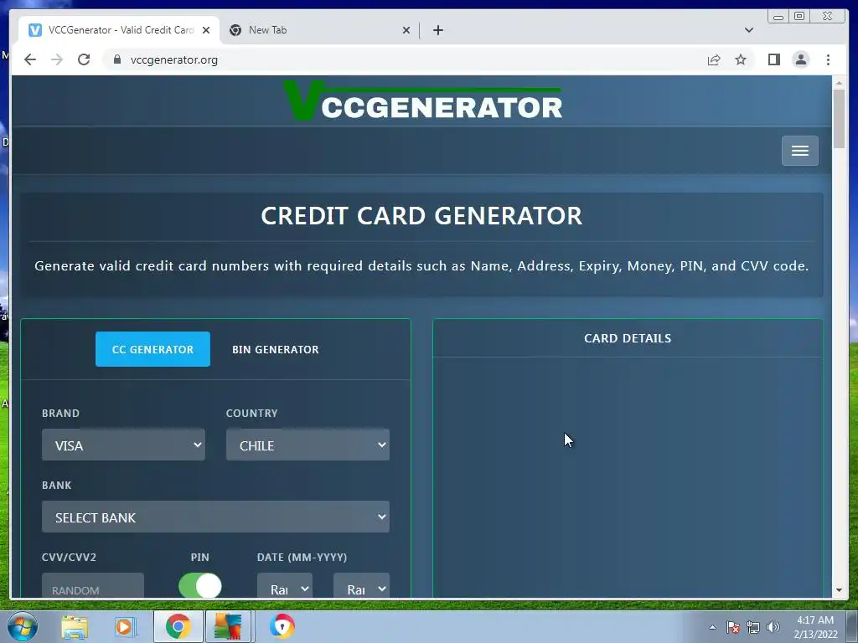The width and height of the screenshot is (858, 643).
Task: Open the Brand dropdown showing VISA
Action: coord(124,445)
